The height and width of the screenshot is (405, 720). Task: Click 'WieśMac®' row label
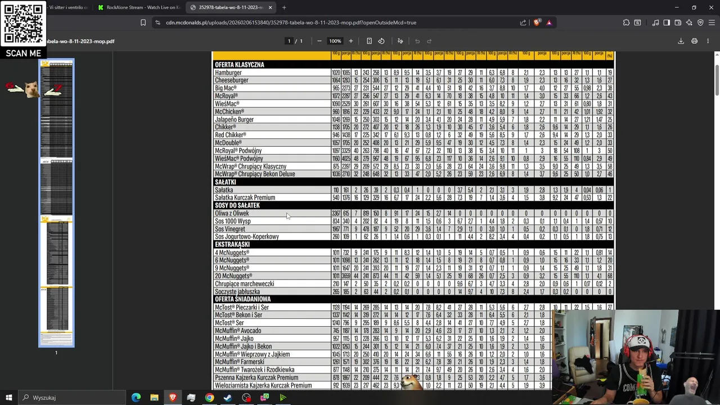click(227, 104)
